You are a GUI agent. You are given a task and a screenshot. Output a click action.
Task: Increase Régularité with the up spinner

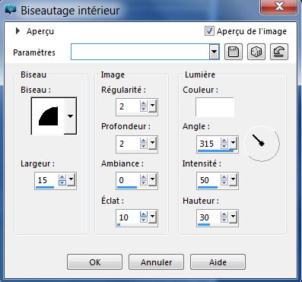[144, 103]
